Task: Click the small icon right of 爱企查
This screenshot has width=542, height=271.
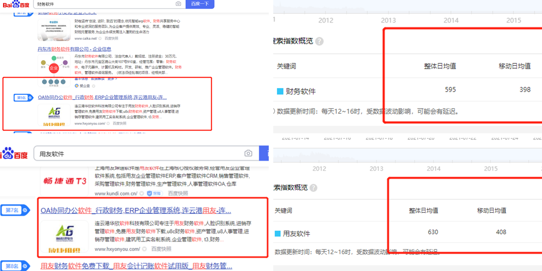Action: [93, 85]
